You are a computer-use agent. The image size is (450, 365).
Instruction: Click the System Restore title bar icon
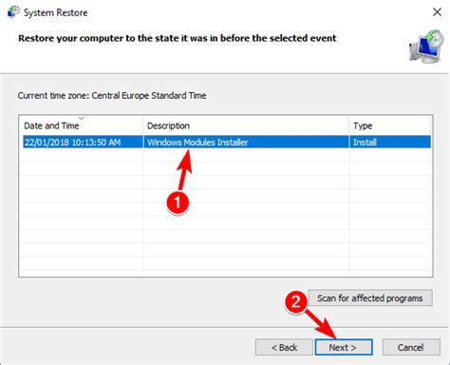13,12
